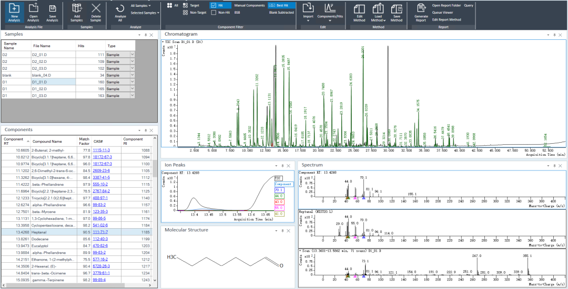Viewport: 568px width, 289px height.
Task: Open Type dropdown for blank_04.D
Action: click(x=132, y=75)
